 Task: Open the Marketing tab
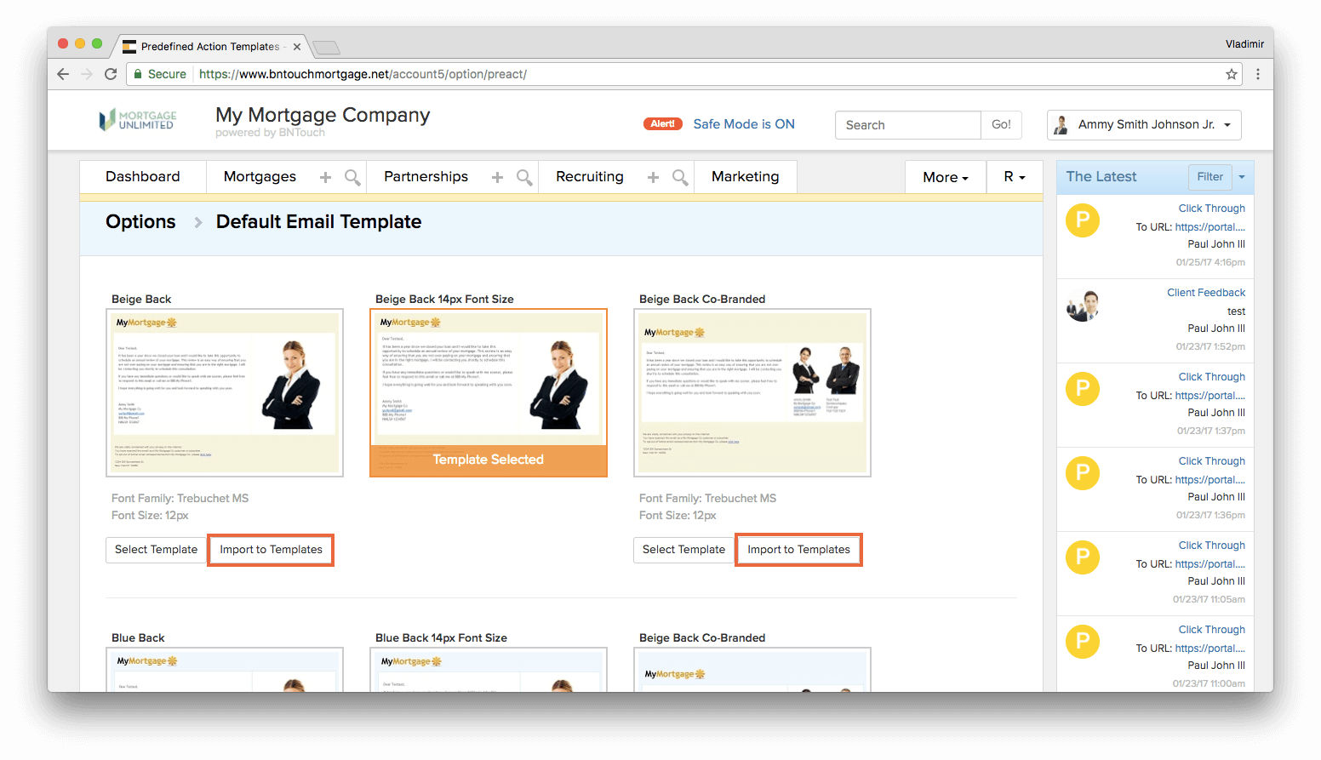click(746, 177)
